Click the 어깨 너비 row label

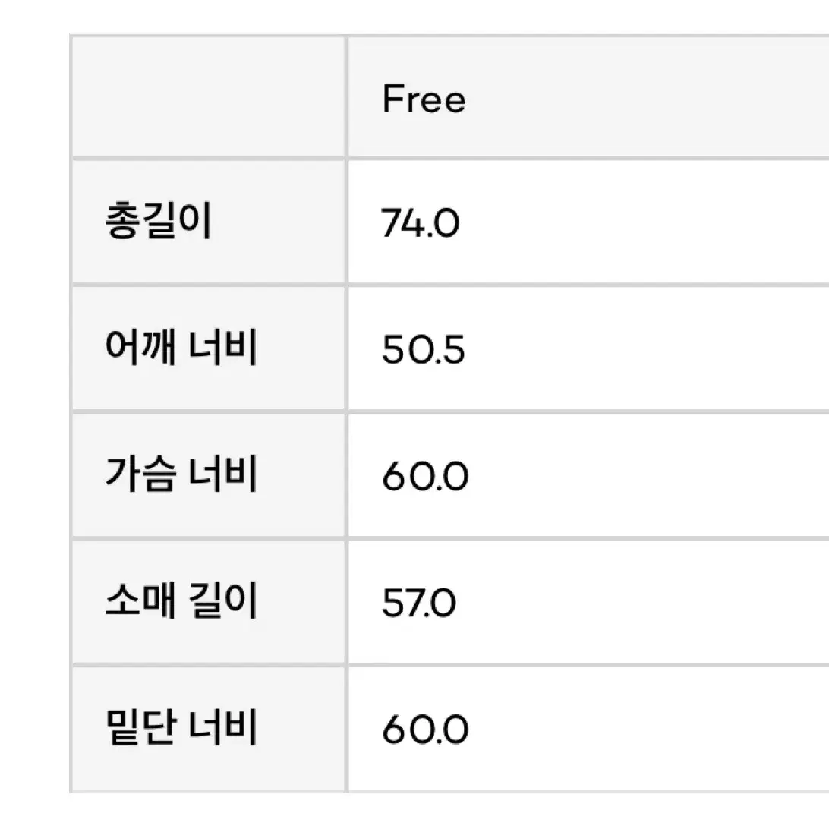[x=181, y=348]
